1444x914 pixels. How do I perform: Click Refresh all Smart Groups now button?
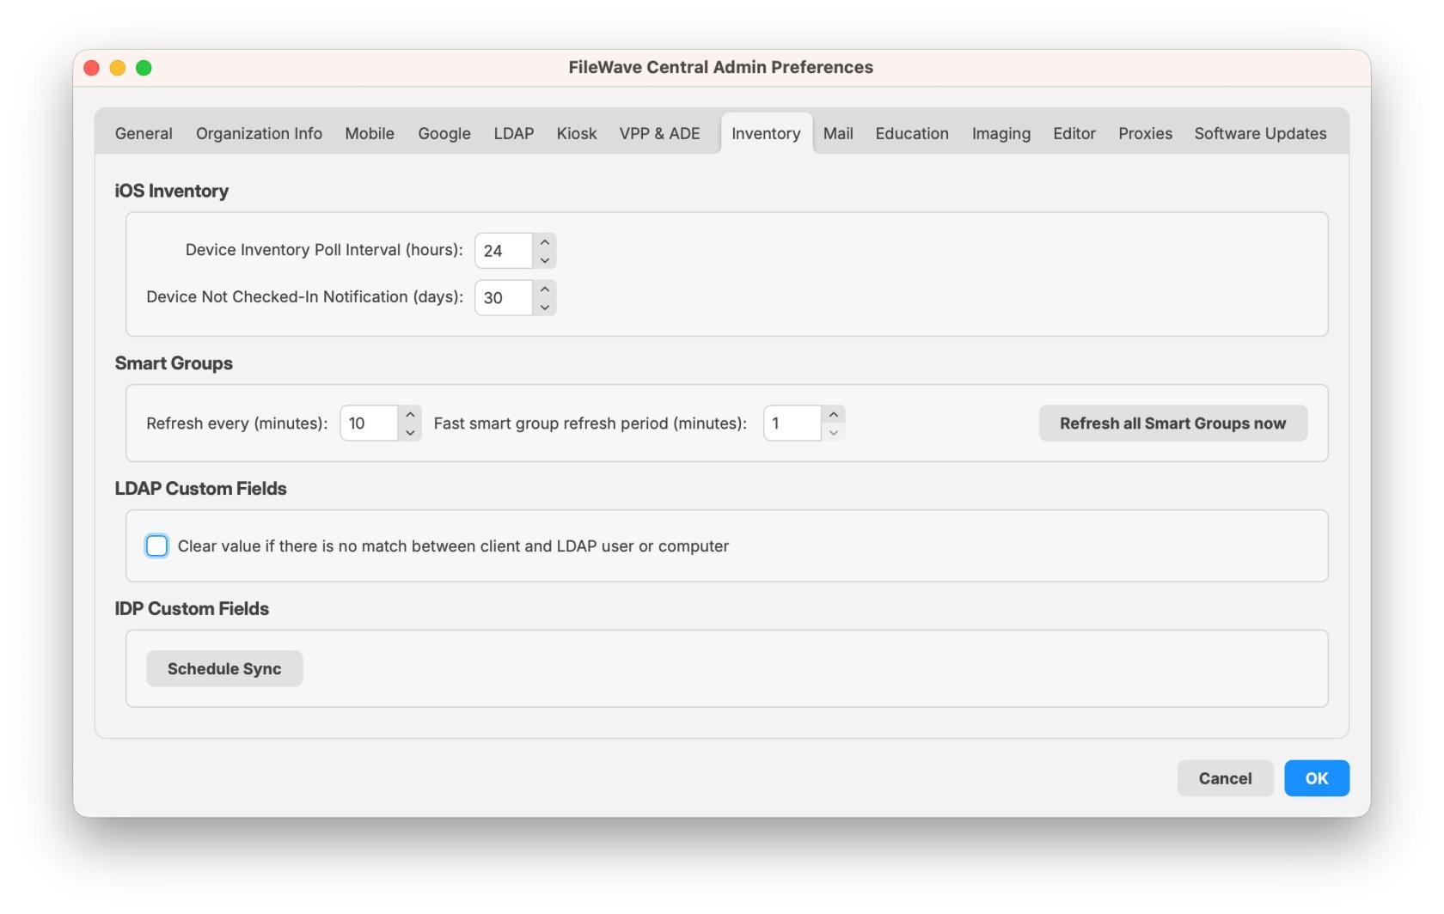1172,423
